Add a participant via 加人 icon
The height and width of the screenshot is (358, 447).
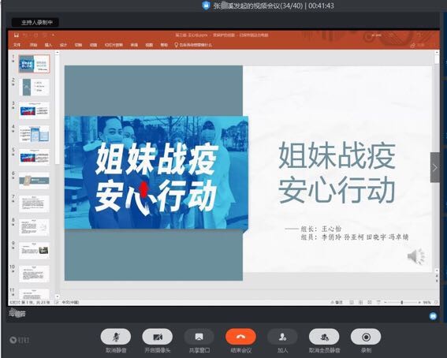pyautogui.click(x=282, y=337)
